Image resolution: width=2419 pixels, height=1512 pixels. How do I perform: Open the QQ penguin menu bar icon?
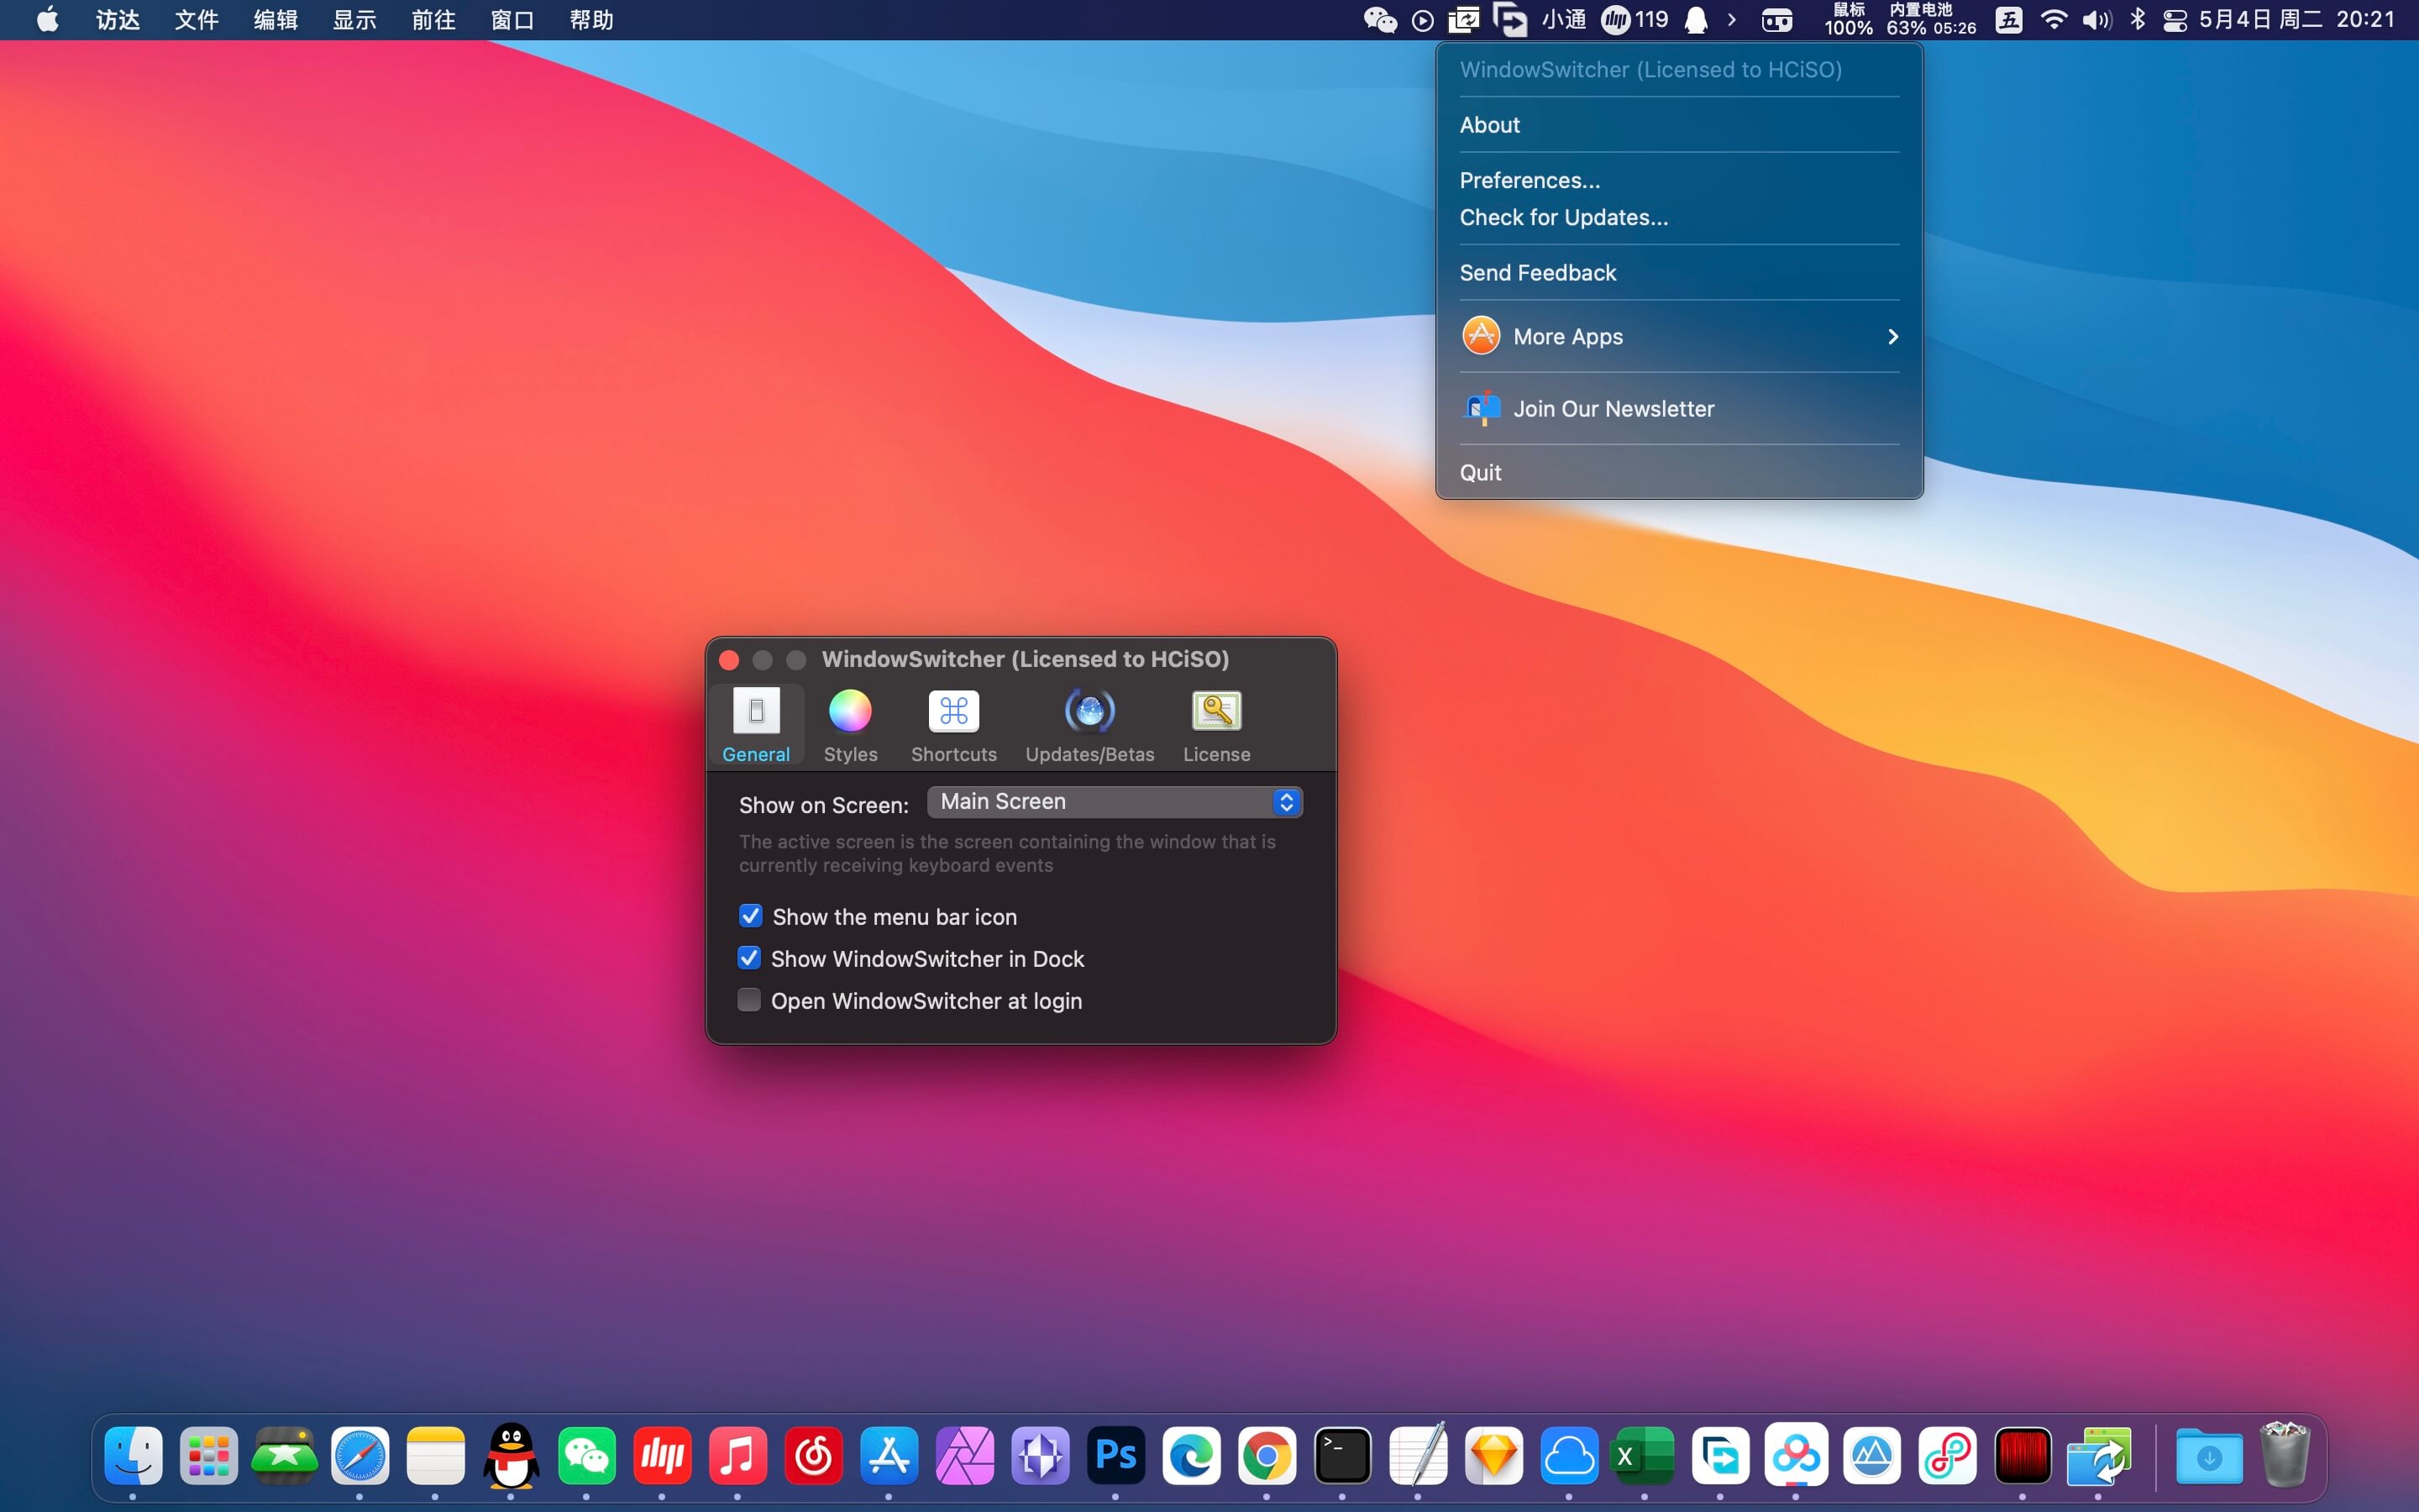[1695, 20]
